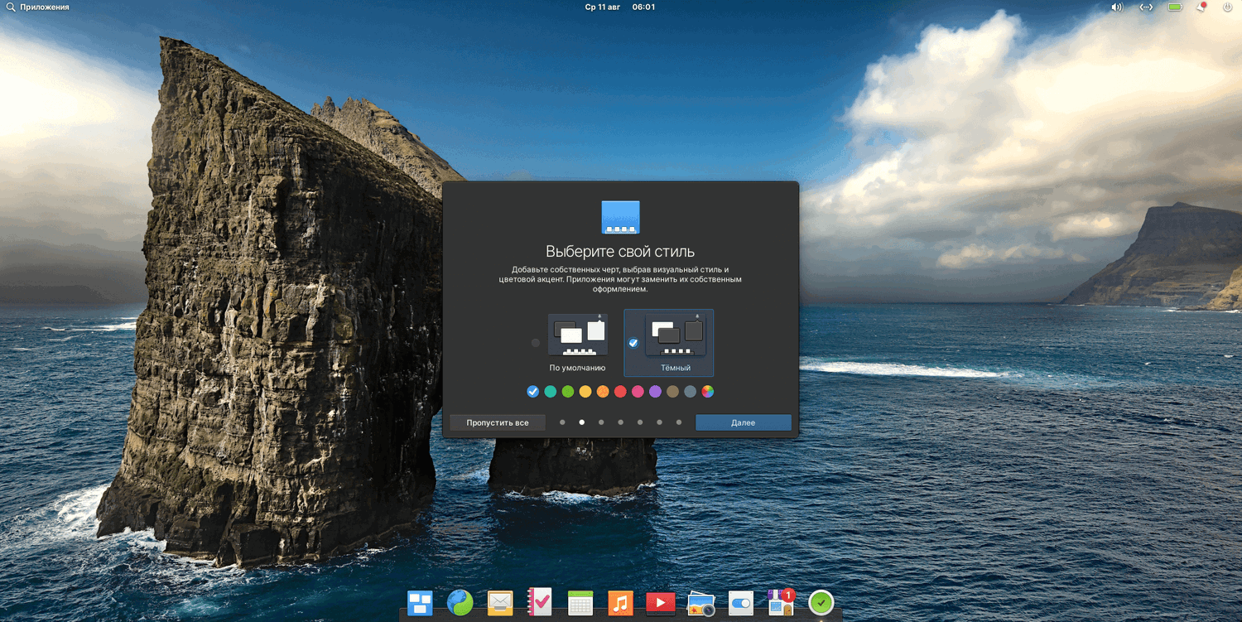
Task: Choose the brown cocoa accent color
Action: 672,392
